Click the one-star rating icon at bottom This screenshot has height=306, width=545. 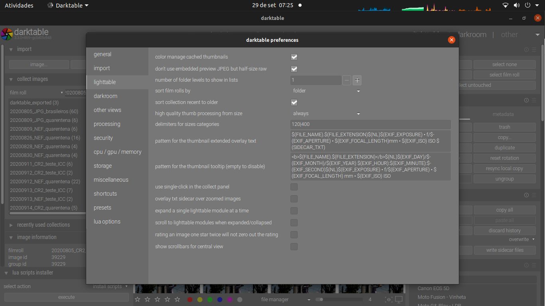(x=137, y=299)
